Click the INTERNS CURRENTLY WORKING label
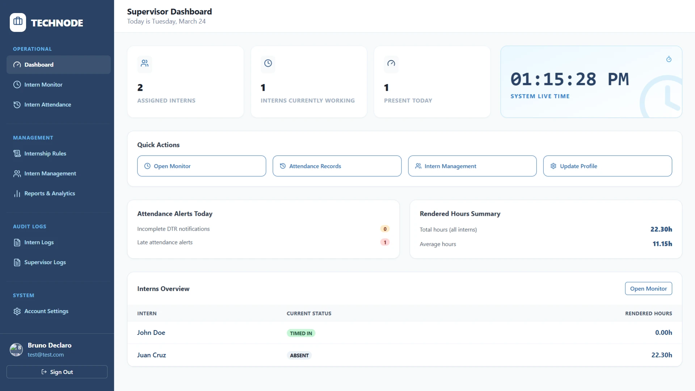The width and height of the screenshot is (695, 391). [308, 101]
